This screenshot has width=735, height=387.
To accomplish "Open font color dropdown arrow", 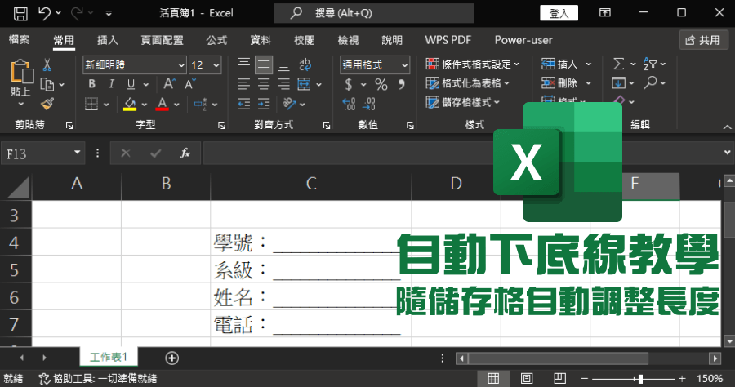I will coord(176,104).
